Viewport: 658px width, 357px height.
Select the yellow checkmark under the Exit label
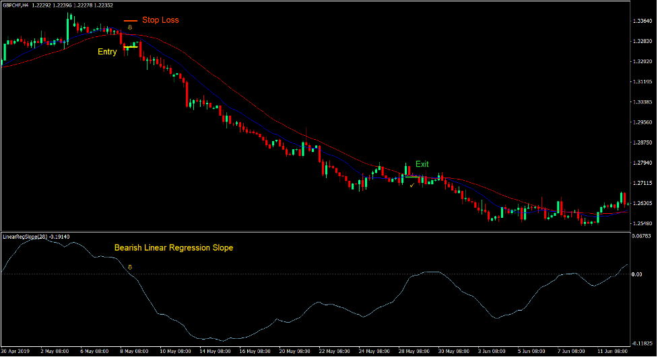click(x=412, y=184)
